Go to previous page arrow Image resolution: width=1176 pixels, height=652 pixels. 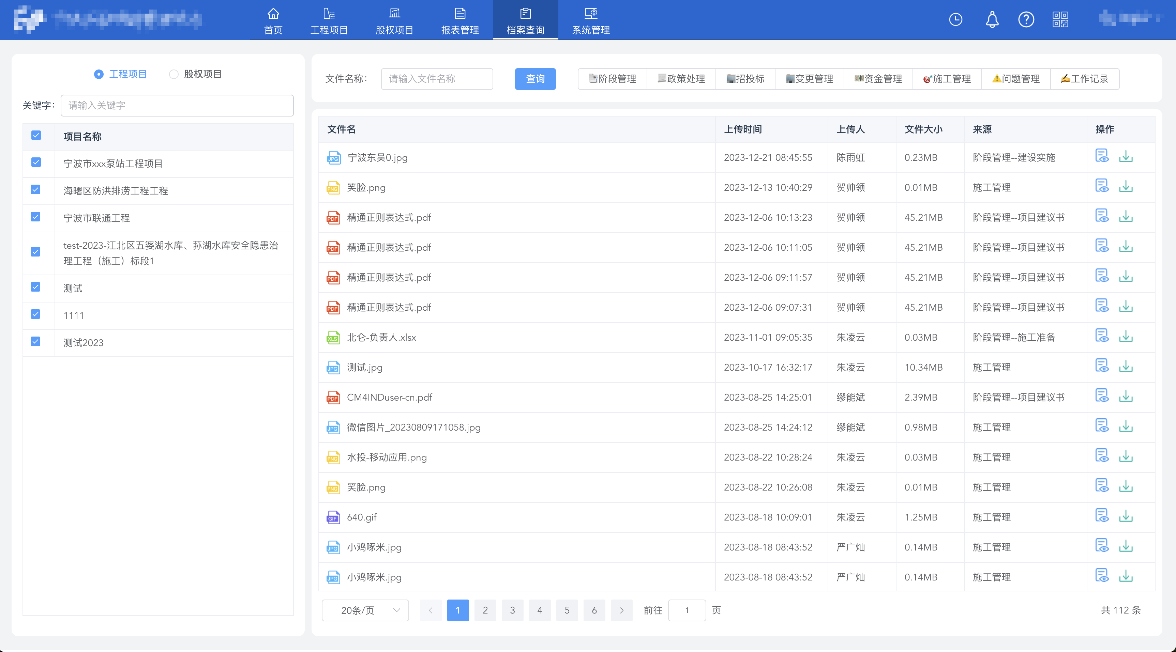pyautogui.click(x=431, y=610)
